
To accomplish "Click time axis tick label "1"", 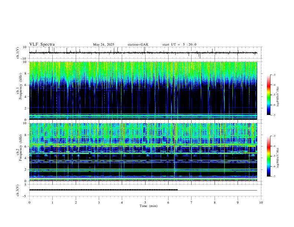I will (52, 203).
